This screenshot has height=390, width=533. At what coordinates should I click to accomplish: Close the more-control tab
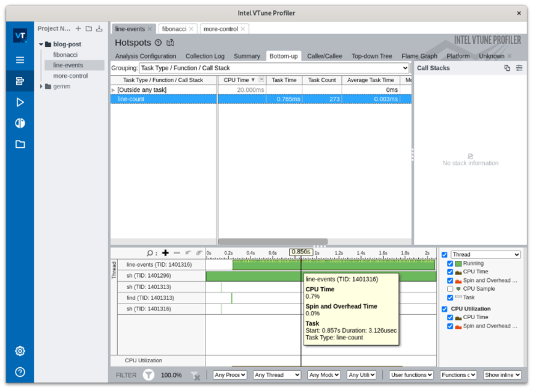tap(243, 29)
